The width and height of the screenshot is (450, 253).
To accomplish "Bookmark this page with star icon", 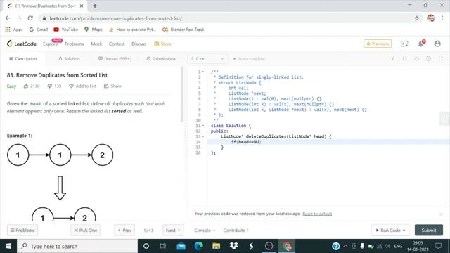I will 417,18.
